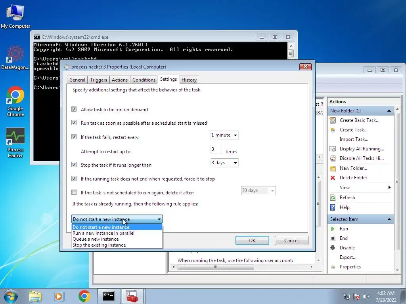
Task: Click the taskbar clock showing 4:02 AM
Action: (386, 296)
